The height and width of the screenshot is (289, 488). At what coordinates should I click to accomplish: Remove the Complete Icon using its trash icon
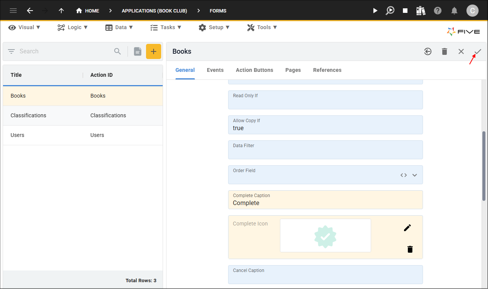(410, 249)
